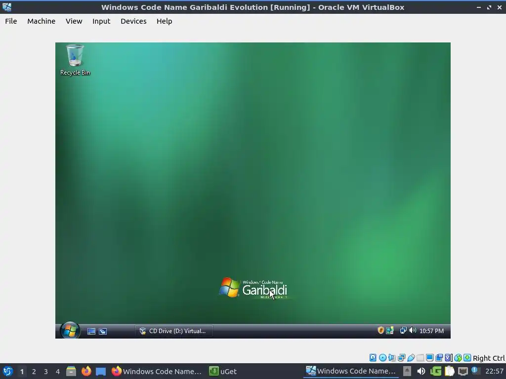The width and height of the screenshot is (506, 379).
Task: Click the guest clock showing 10:57 PM
Action: [431, 331]
